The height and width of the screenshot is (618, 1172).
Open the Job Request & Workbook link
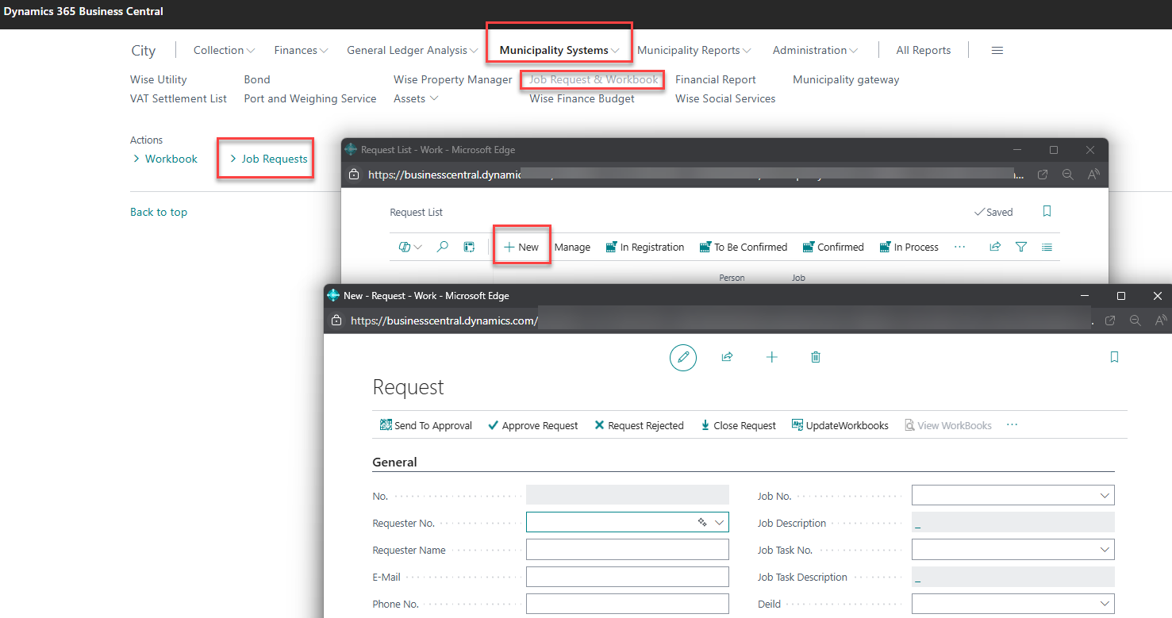594,79
